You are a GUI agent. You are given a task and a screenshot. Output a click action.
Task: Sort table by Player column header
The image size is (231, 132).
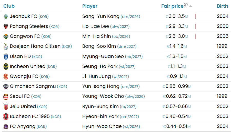[x=90, y=6]
